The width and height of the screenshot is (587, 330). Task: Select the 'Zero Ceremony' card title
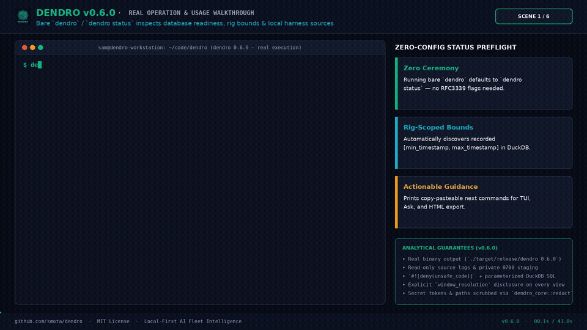point(431,68)
